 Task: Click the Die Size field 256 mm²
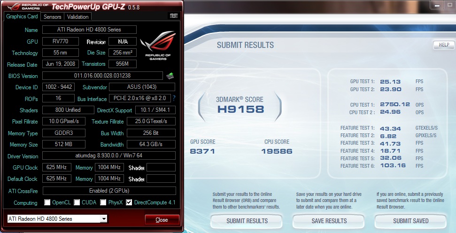123,52
